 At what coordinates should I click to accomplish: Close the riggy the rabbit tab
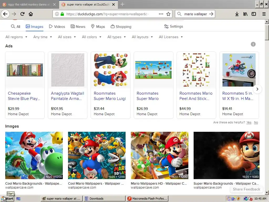(54, 4)
